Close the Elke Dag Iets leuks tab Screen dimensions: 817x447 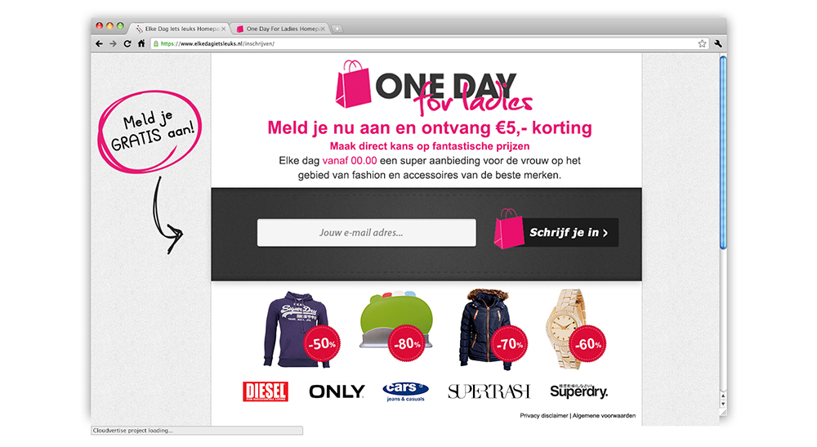point(224,29)
